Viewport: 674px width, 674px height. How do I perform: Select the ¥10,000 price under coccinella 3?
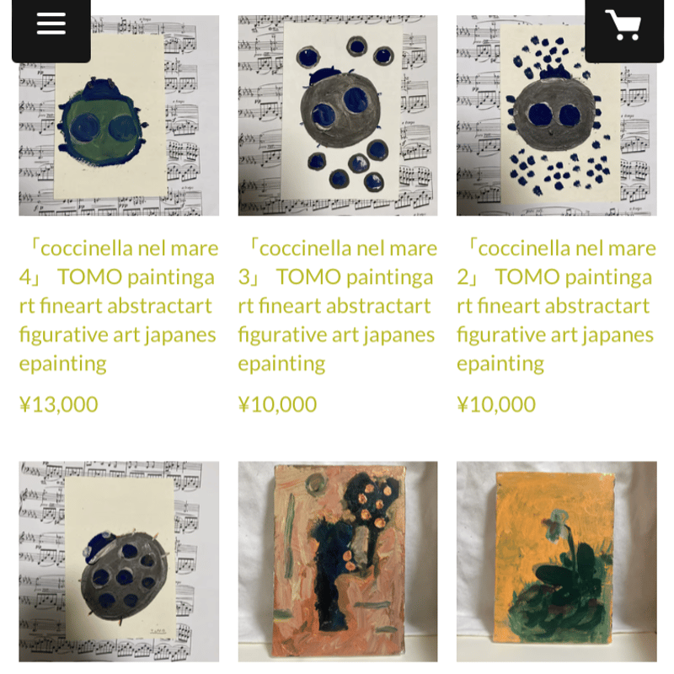pyautogui.click(x=278, y=404)
